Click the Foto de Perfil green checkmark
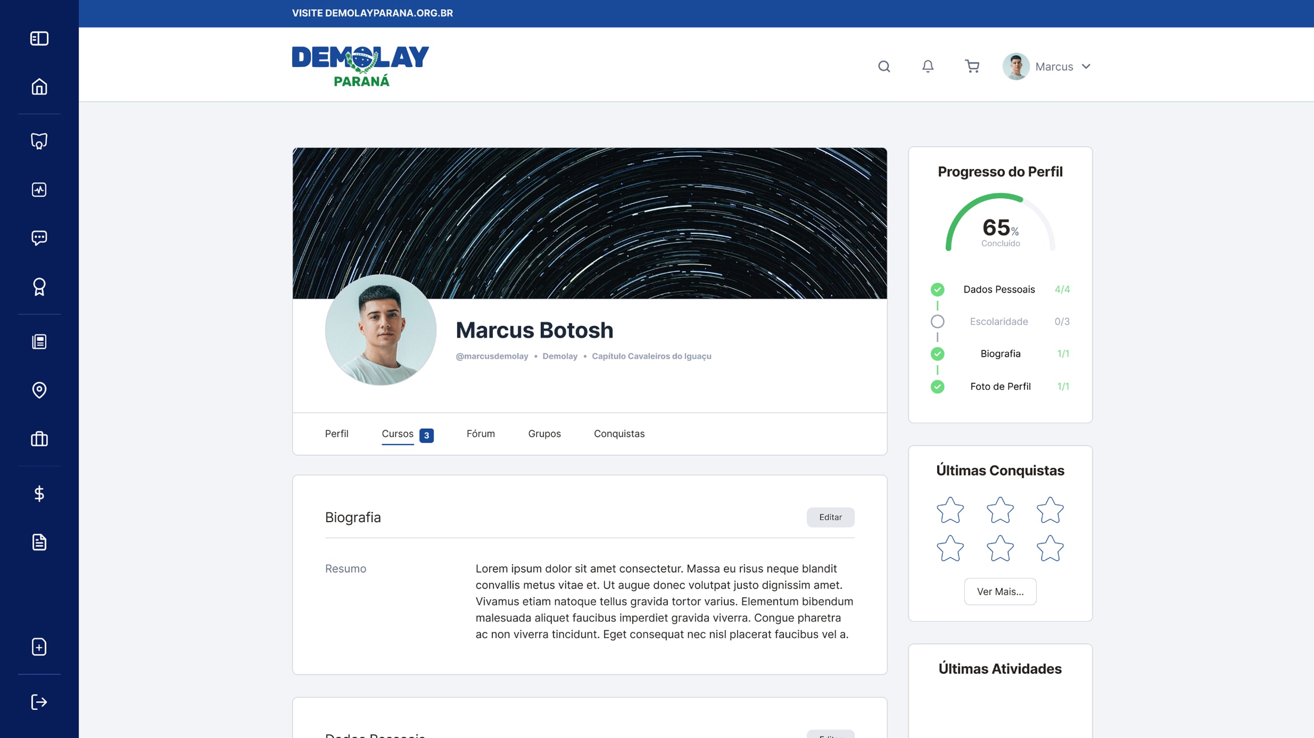The image size is (1314, 738). tap(937, 386)
